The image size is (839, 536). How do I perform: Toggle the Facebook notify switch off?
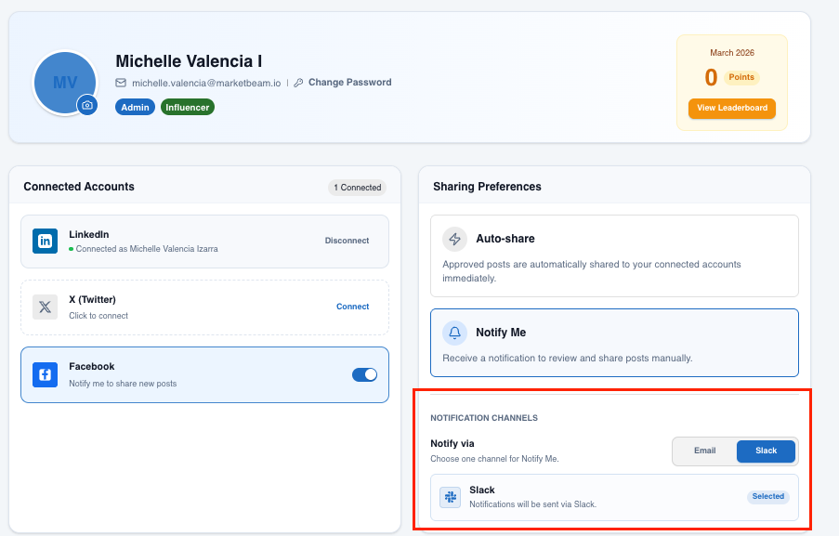pos(364,374)
